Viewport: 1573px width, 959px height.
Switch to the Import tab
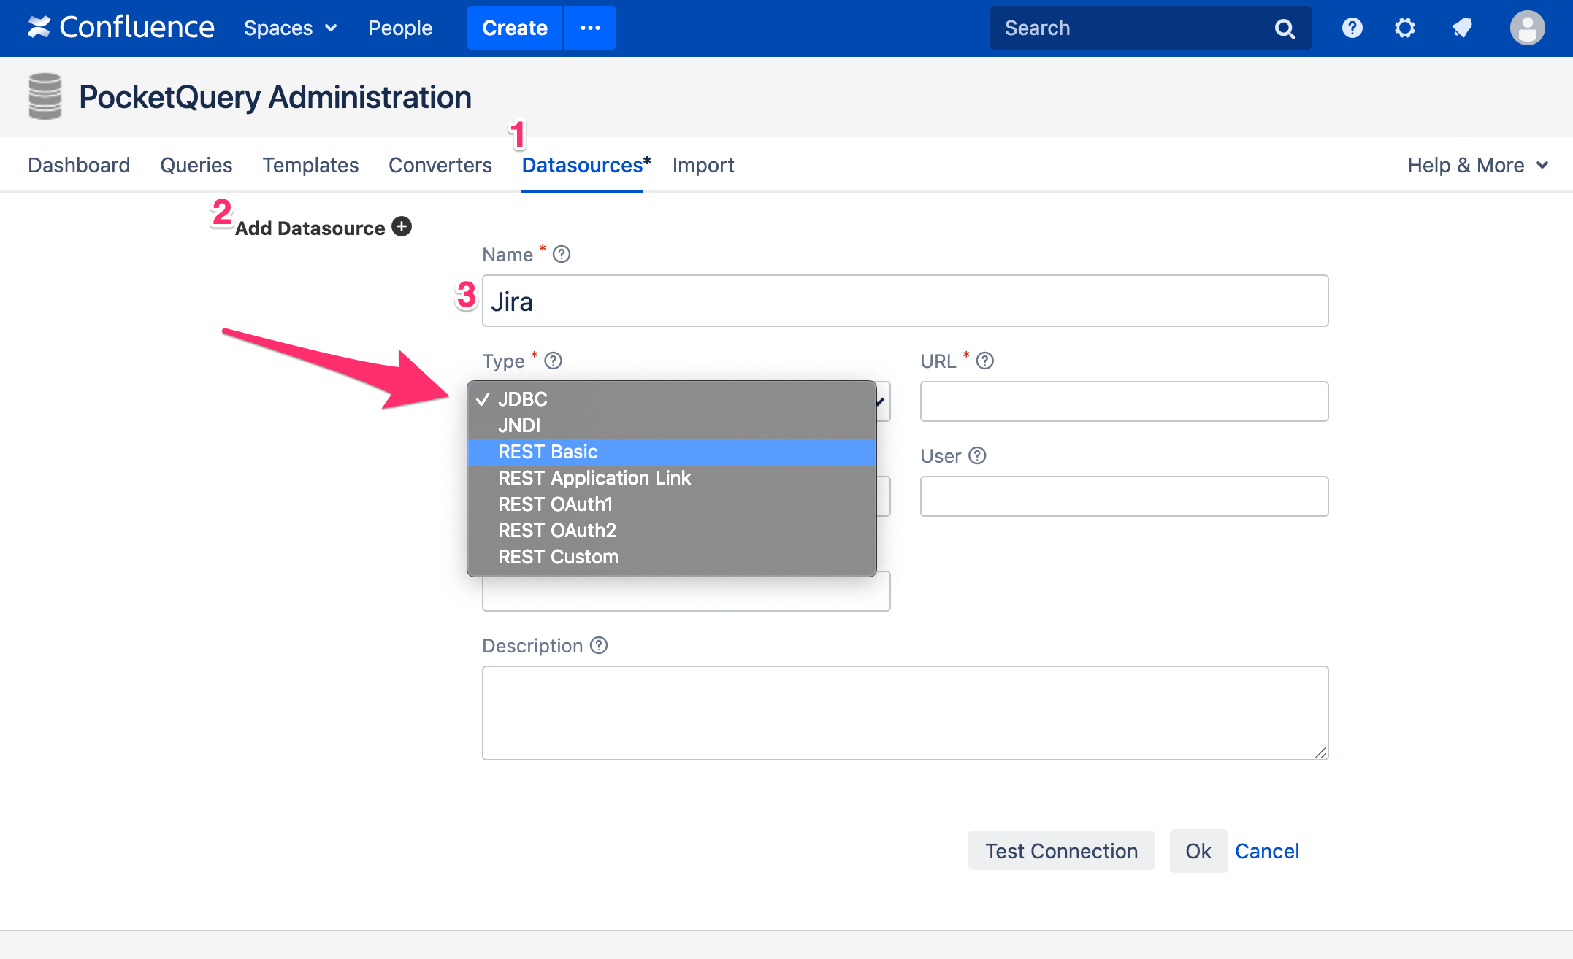[703, 165]
